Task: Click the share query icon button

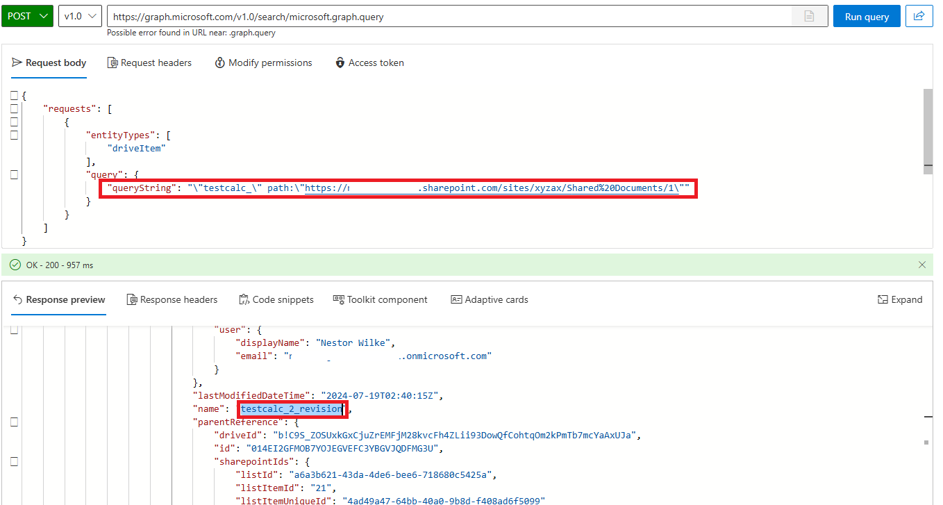Action: pos(919,16)
